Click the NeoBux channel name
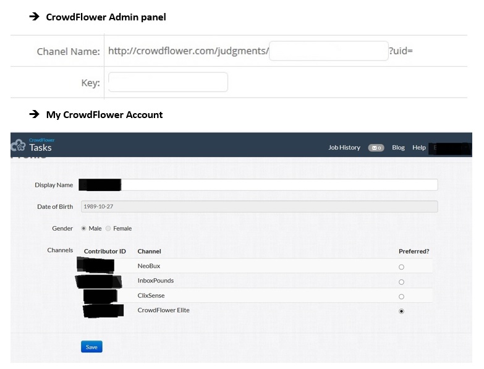The image size is (484, 369). (x=149, y=266)
